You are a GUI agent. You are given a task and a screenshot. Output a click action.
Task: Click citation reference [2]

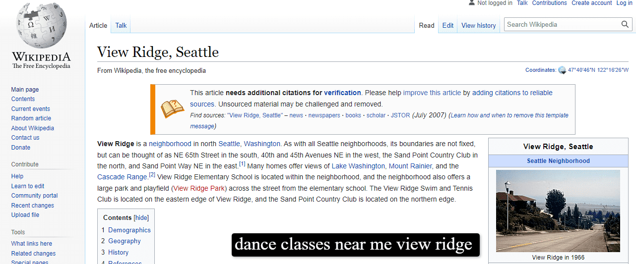coord(152,174)
